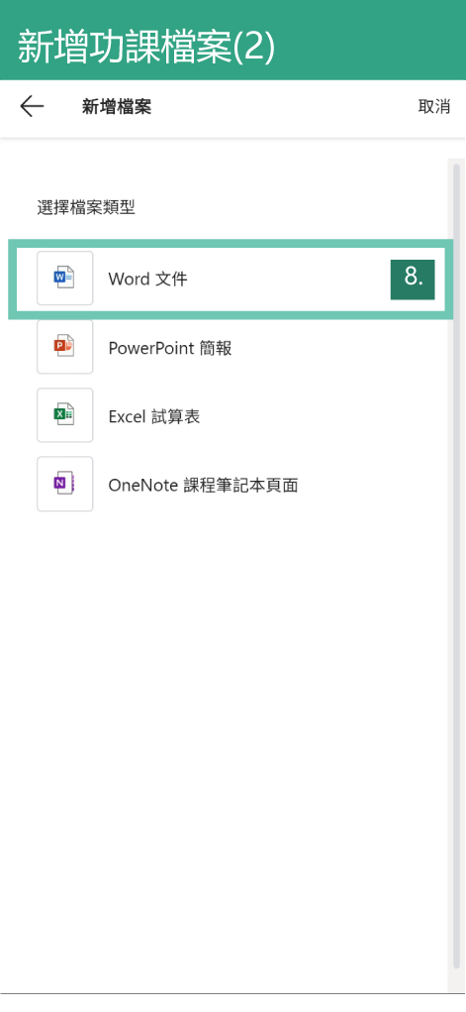
Task: Click blank space in the Excel row
Action: (323, 415)
